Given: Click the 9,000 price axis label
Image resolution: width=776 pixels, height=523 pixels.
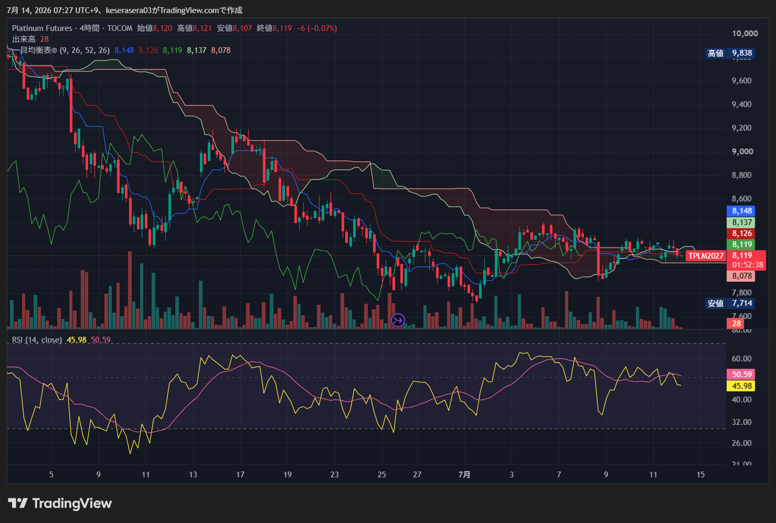Looking at the screenshot, I should (743, 152).
